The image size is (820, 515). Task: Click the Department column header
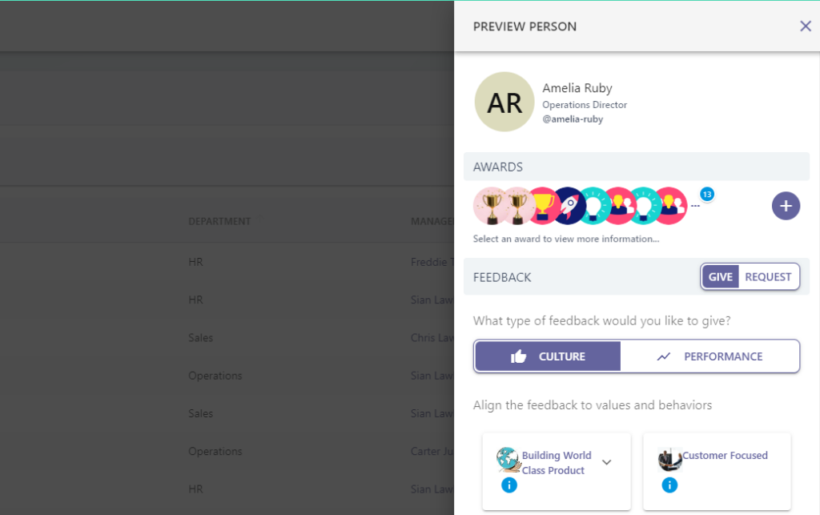click(x=219, y=221)
